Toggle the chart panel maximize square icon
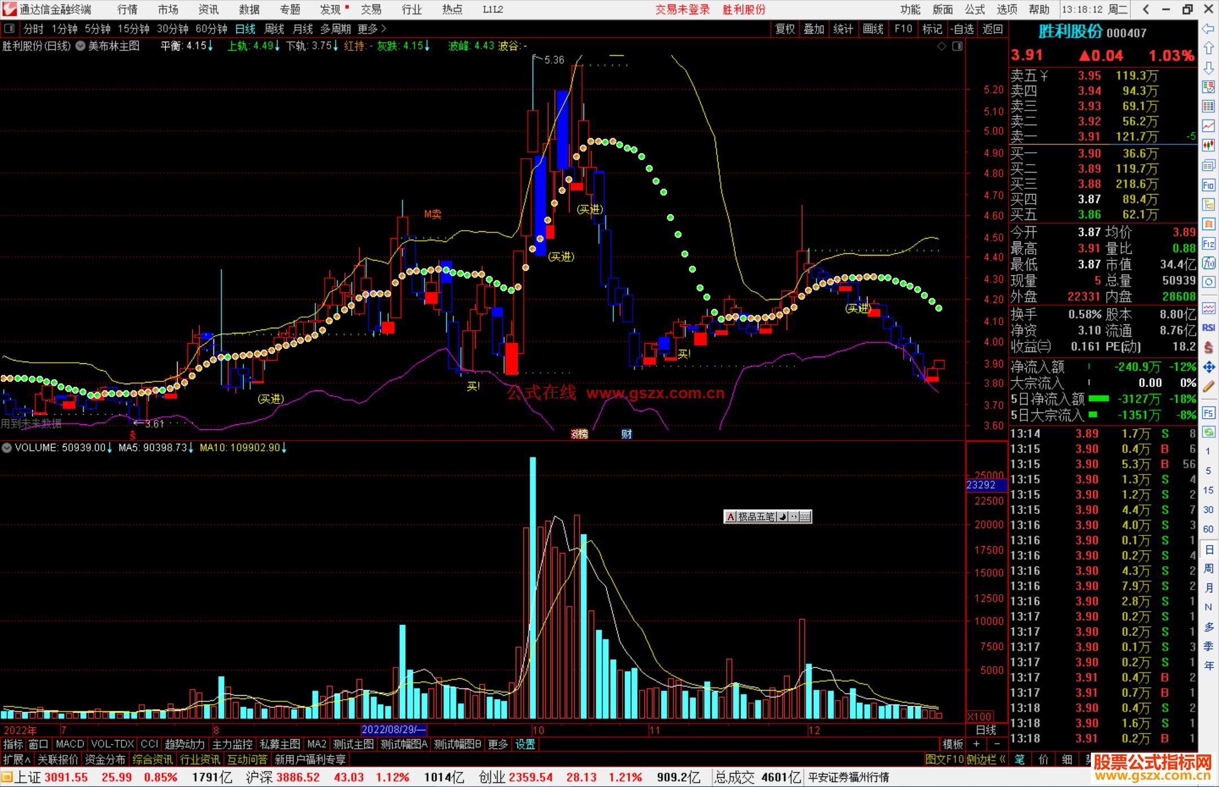Image resolution: width=1219 pixels, height=787 pixels. click(x=957, y=46)
